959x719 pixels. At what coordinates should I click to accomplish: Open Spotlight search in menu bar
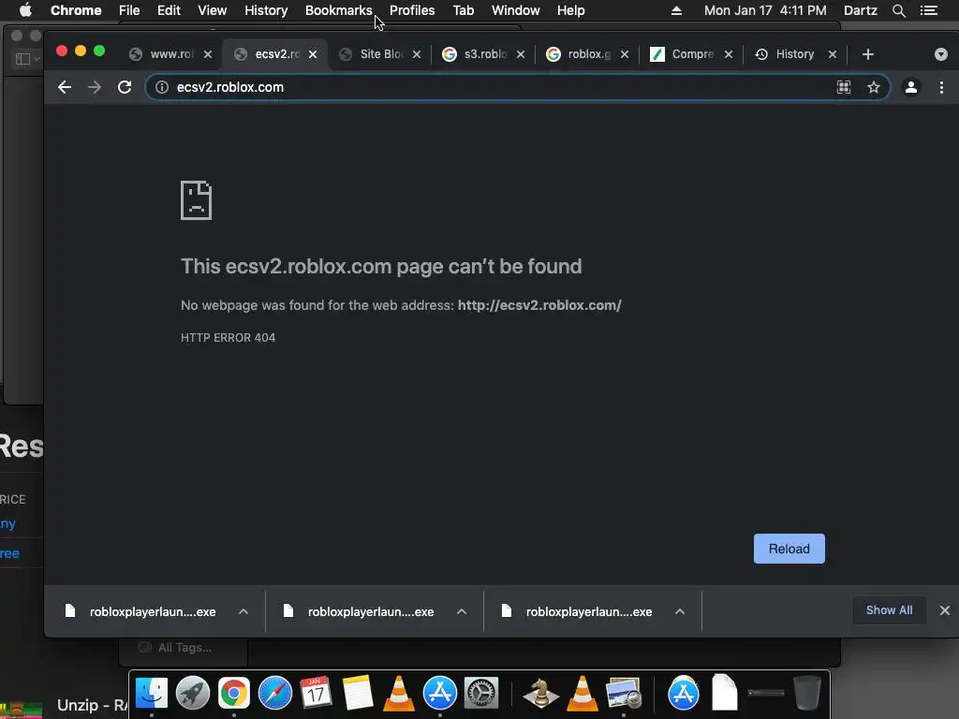tap(898, 10)
